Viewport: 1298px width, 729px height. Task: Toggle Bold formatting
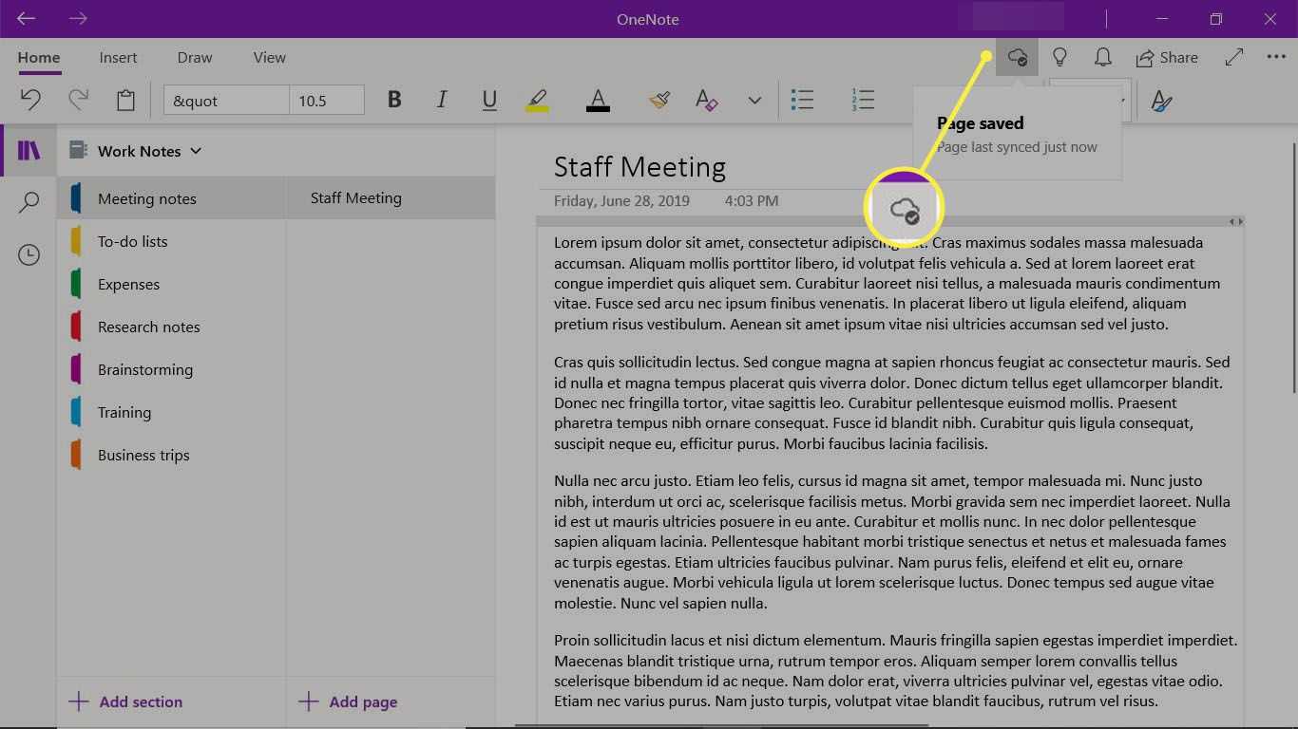tap(394, 100)
